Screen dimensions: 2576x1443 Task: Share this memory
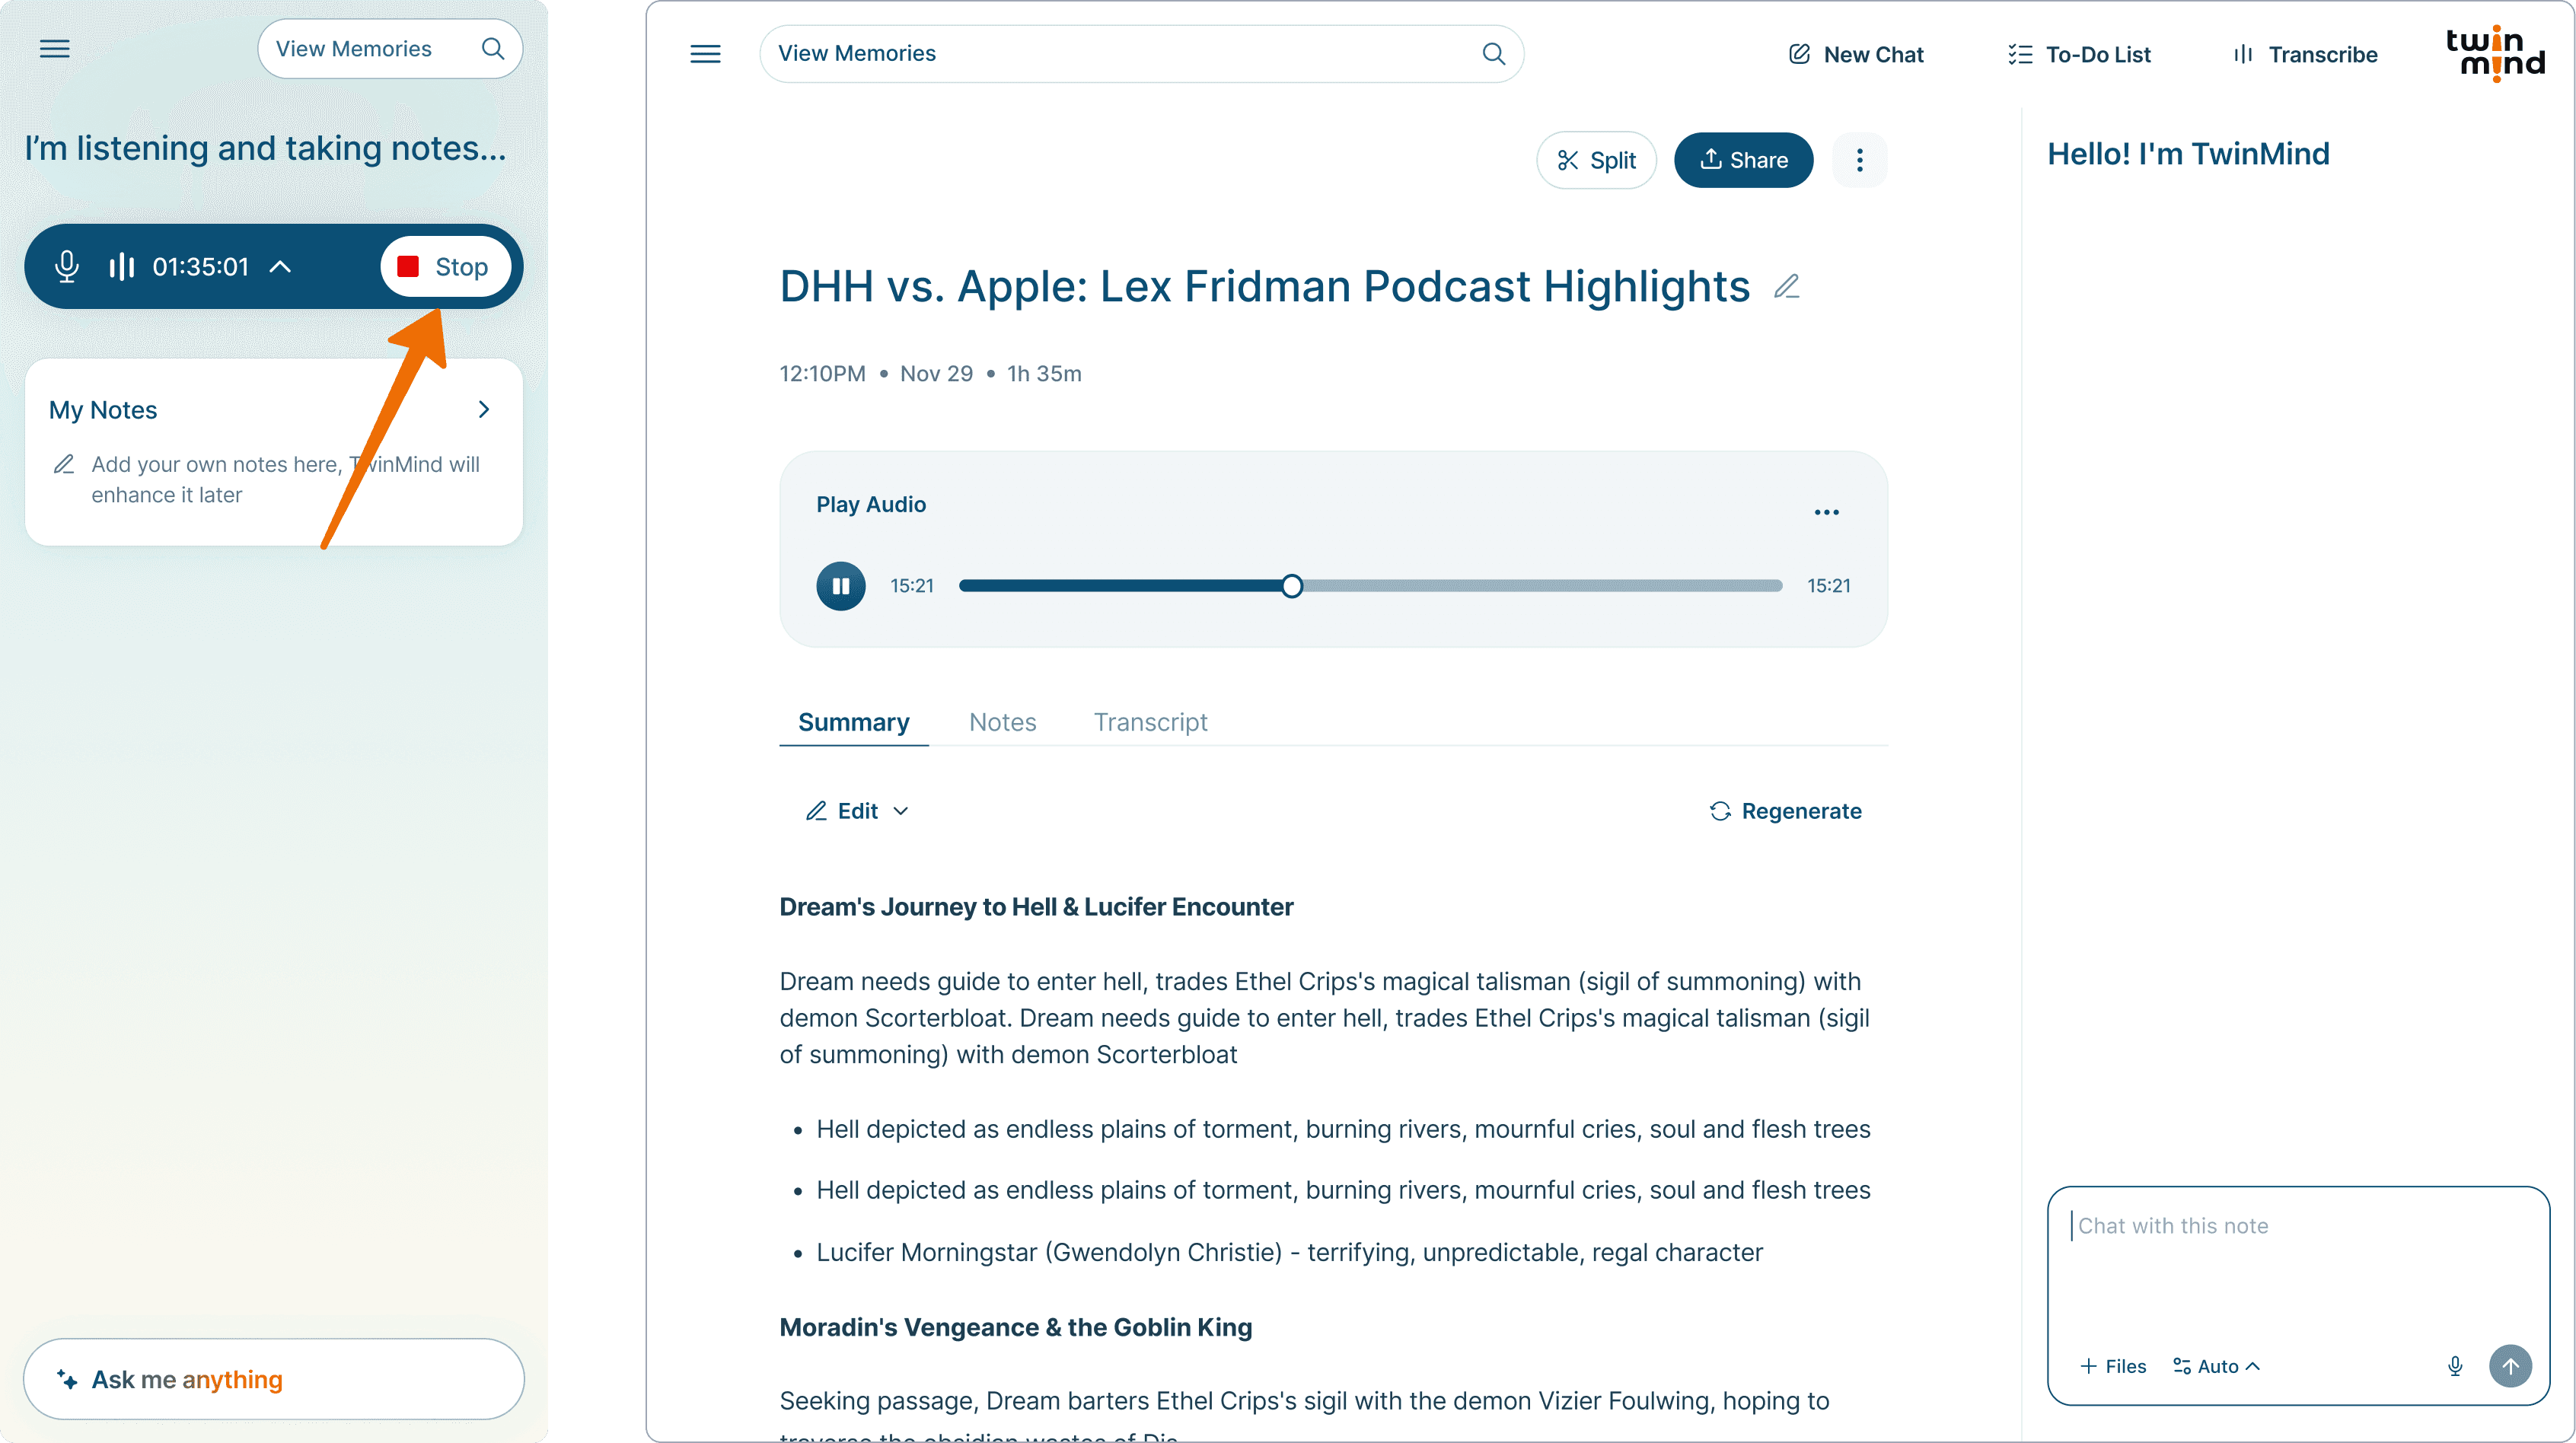tap(1744, 160)
